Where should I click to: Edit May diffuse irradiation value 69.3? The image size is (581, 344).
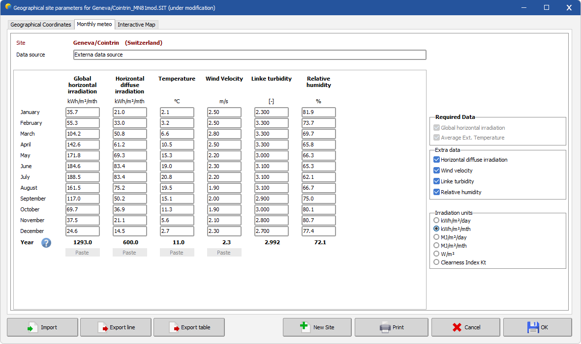(x=129, y=155)
